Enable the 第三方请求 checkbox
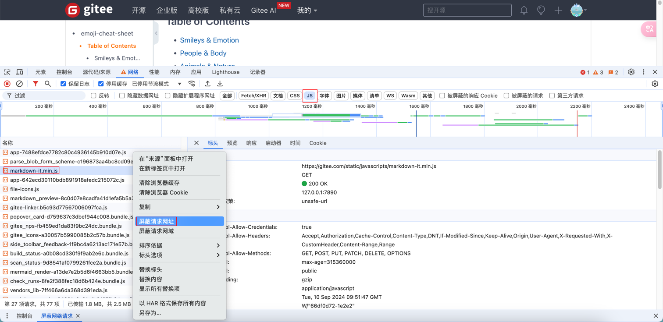663x322 pixels. [x=552, y=96]
